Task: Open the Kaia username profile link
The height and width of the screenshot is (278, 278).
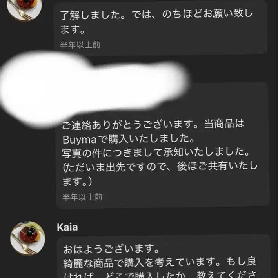Action: click(67, 227)
